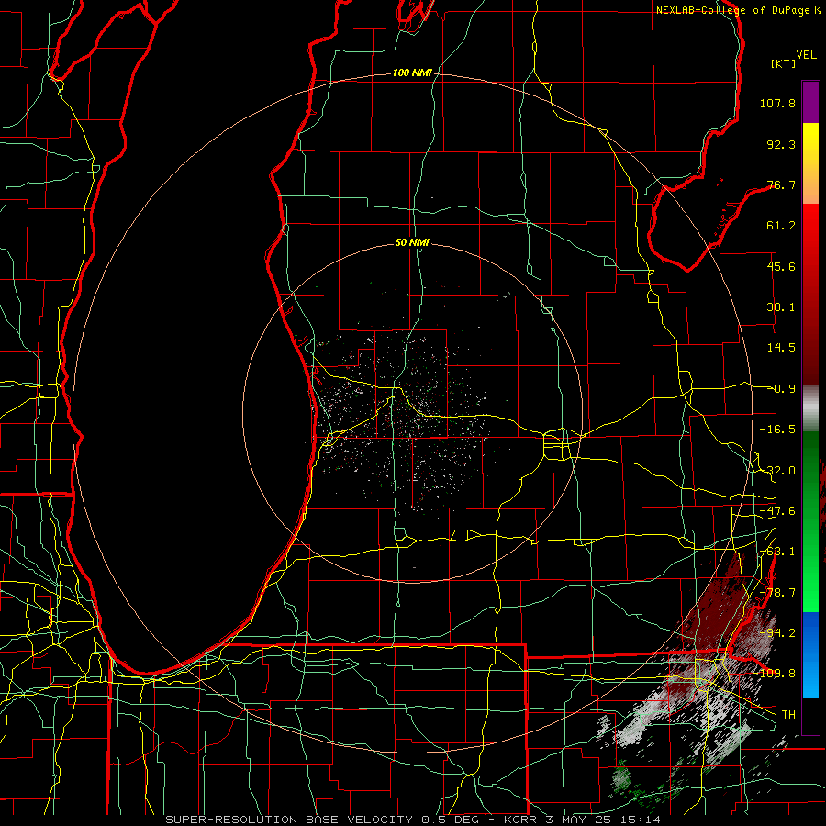Click the -94.2 velocity scale value
Viewport: 826px width, 826px height.
pos(777,632)
